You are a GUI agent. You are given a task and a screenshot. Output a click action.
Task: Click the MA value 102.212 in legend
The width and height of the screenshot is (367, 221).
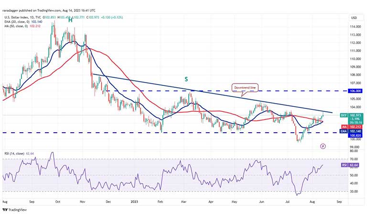click(35, 26)
